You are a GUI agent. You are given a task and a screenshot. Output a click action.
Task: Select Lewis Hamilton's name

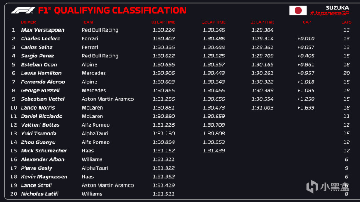pos(41,73)
